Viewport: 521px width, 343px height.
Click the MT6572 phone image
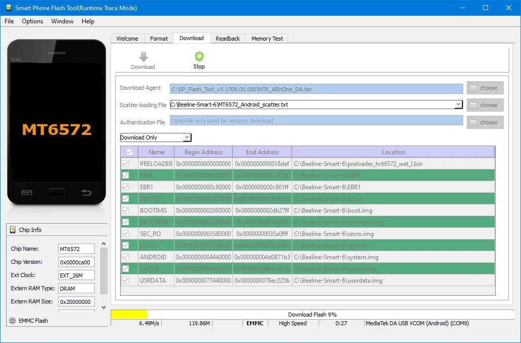(x=56, y=122)
